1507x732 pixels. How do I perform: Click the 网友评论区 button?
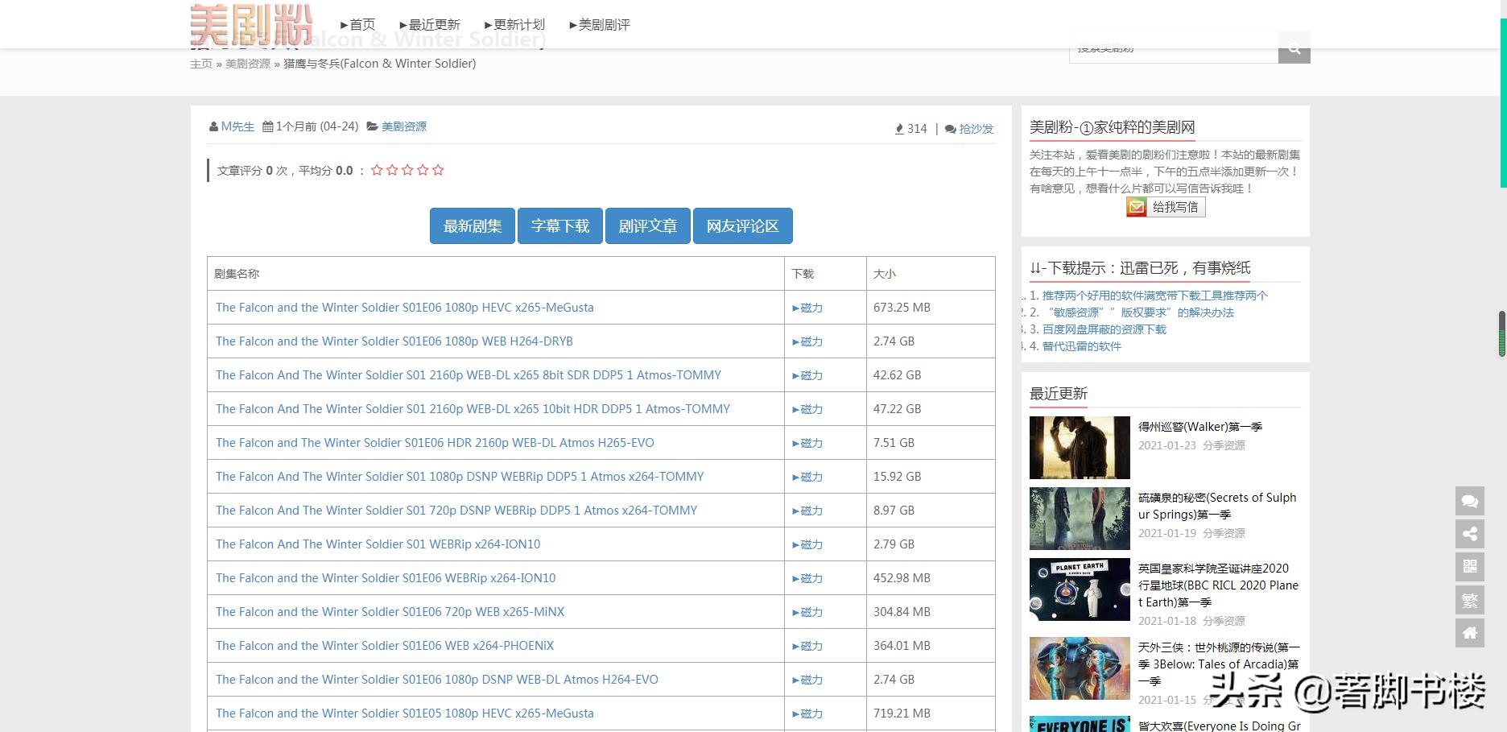coord(742,225)
